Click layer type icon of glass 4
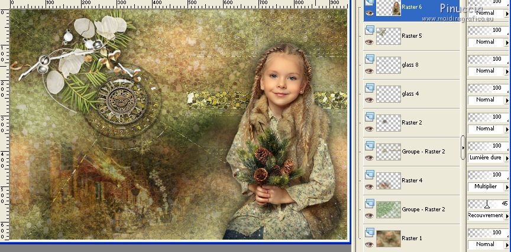 pos(369,88)
